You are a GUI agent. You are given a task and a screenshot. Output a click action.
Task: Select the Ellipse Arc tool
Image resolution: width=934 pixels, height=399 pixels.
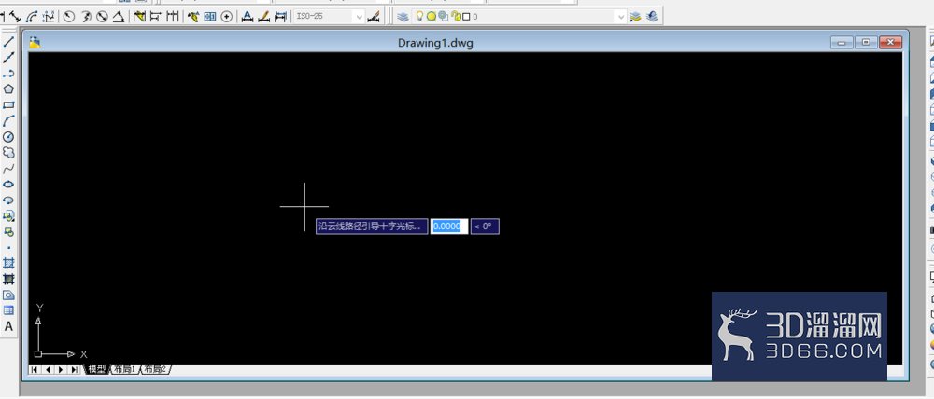(x=8, y=200)
